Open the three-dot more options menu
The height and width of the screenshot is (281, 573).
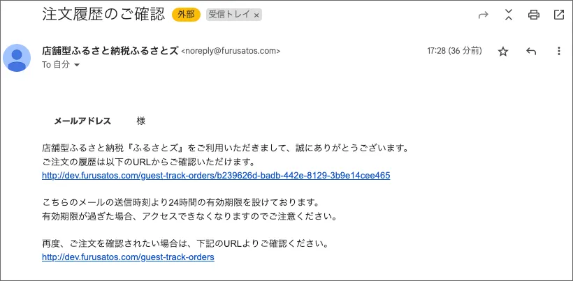(559, 51)
